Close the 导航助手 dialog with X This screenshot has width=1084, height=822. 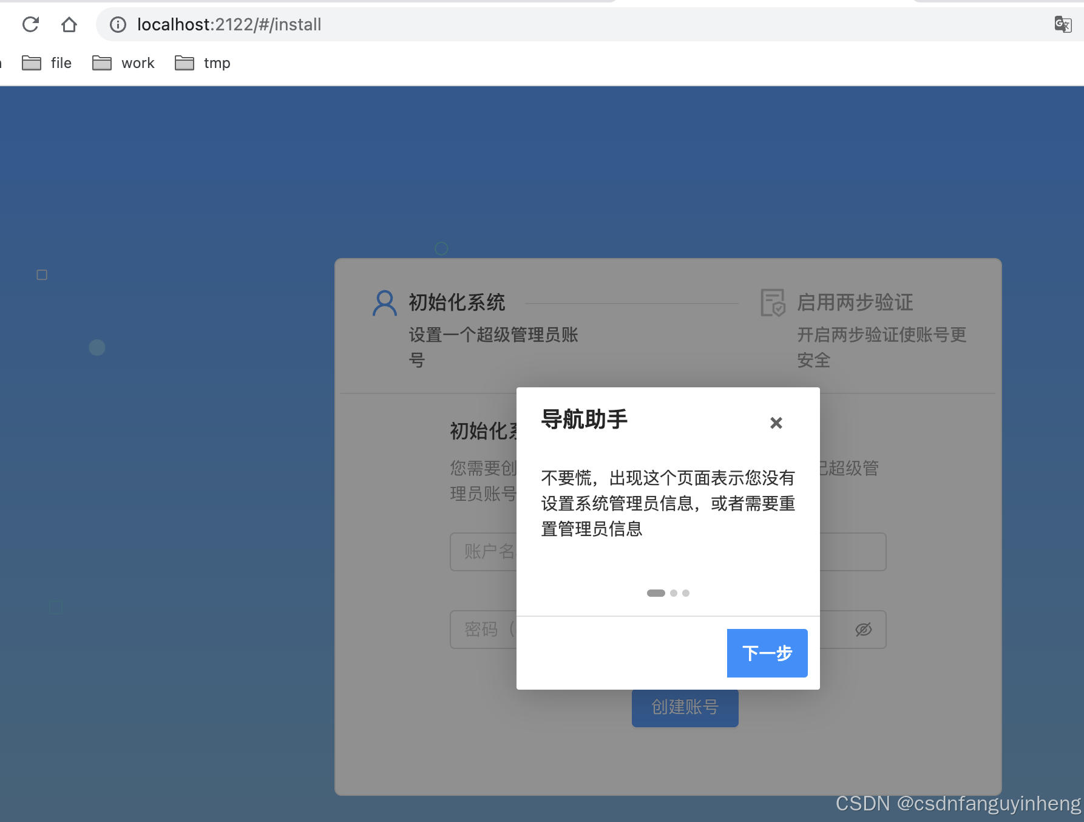click(x=776, y=423)
